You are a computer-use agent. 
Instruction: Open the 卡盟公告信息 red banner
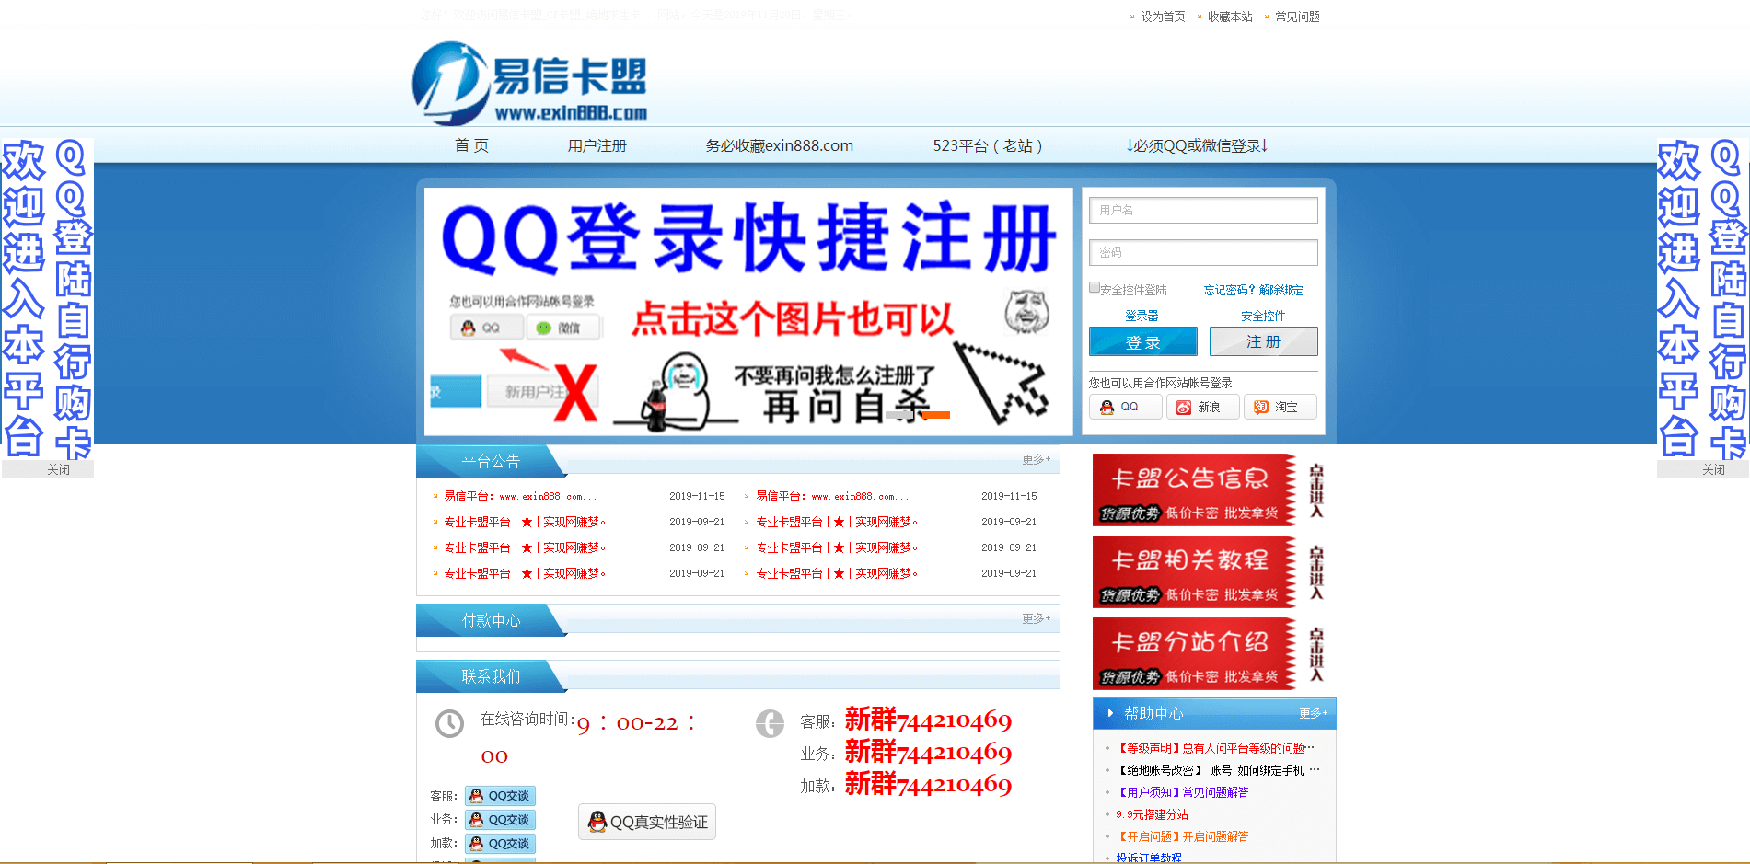pyautogui.click(x=1194, y=490)
